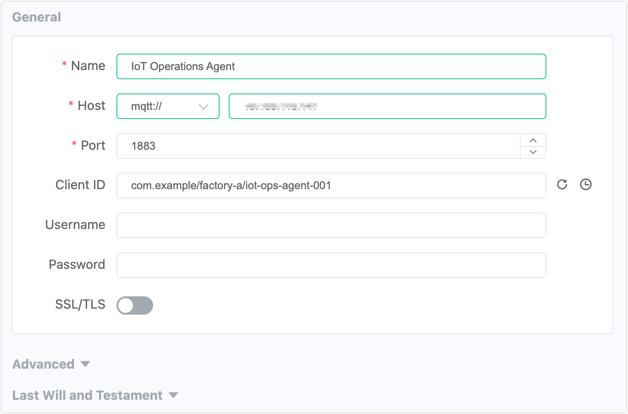This screenshot has width=628, height=414.
Task: Open Client ID history via clock icon
Action: coord(585,185)
